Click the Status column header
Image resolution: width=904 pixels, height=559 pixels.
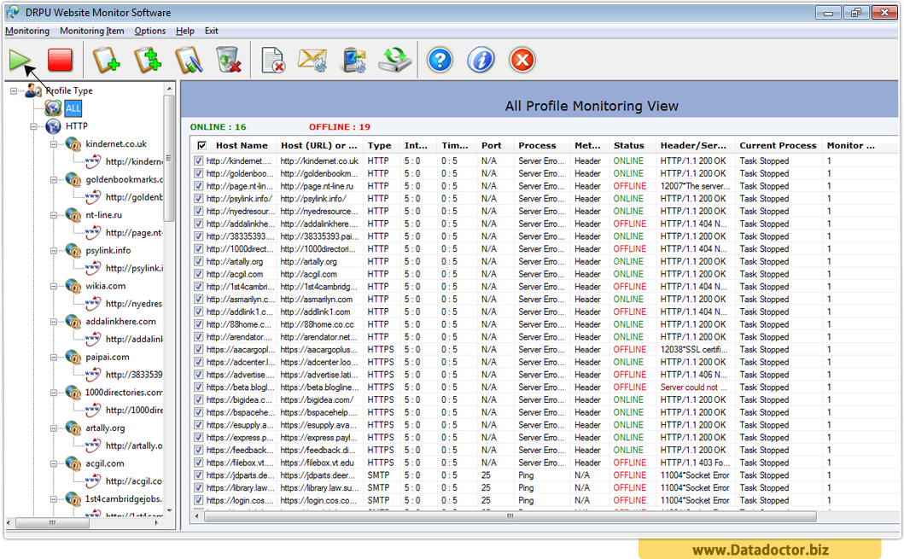[x=629, y=146]
